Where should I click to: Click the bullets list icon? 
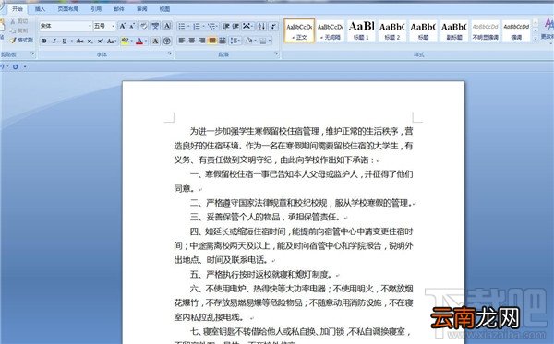[x=182, y=26]
